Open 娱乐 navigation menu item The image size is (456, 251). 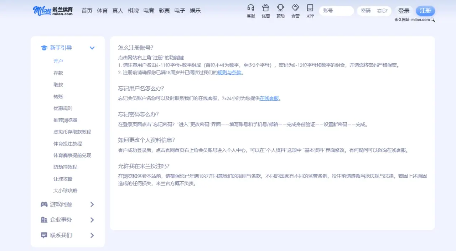[x=195, y=11]
